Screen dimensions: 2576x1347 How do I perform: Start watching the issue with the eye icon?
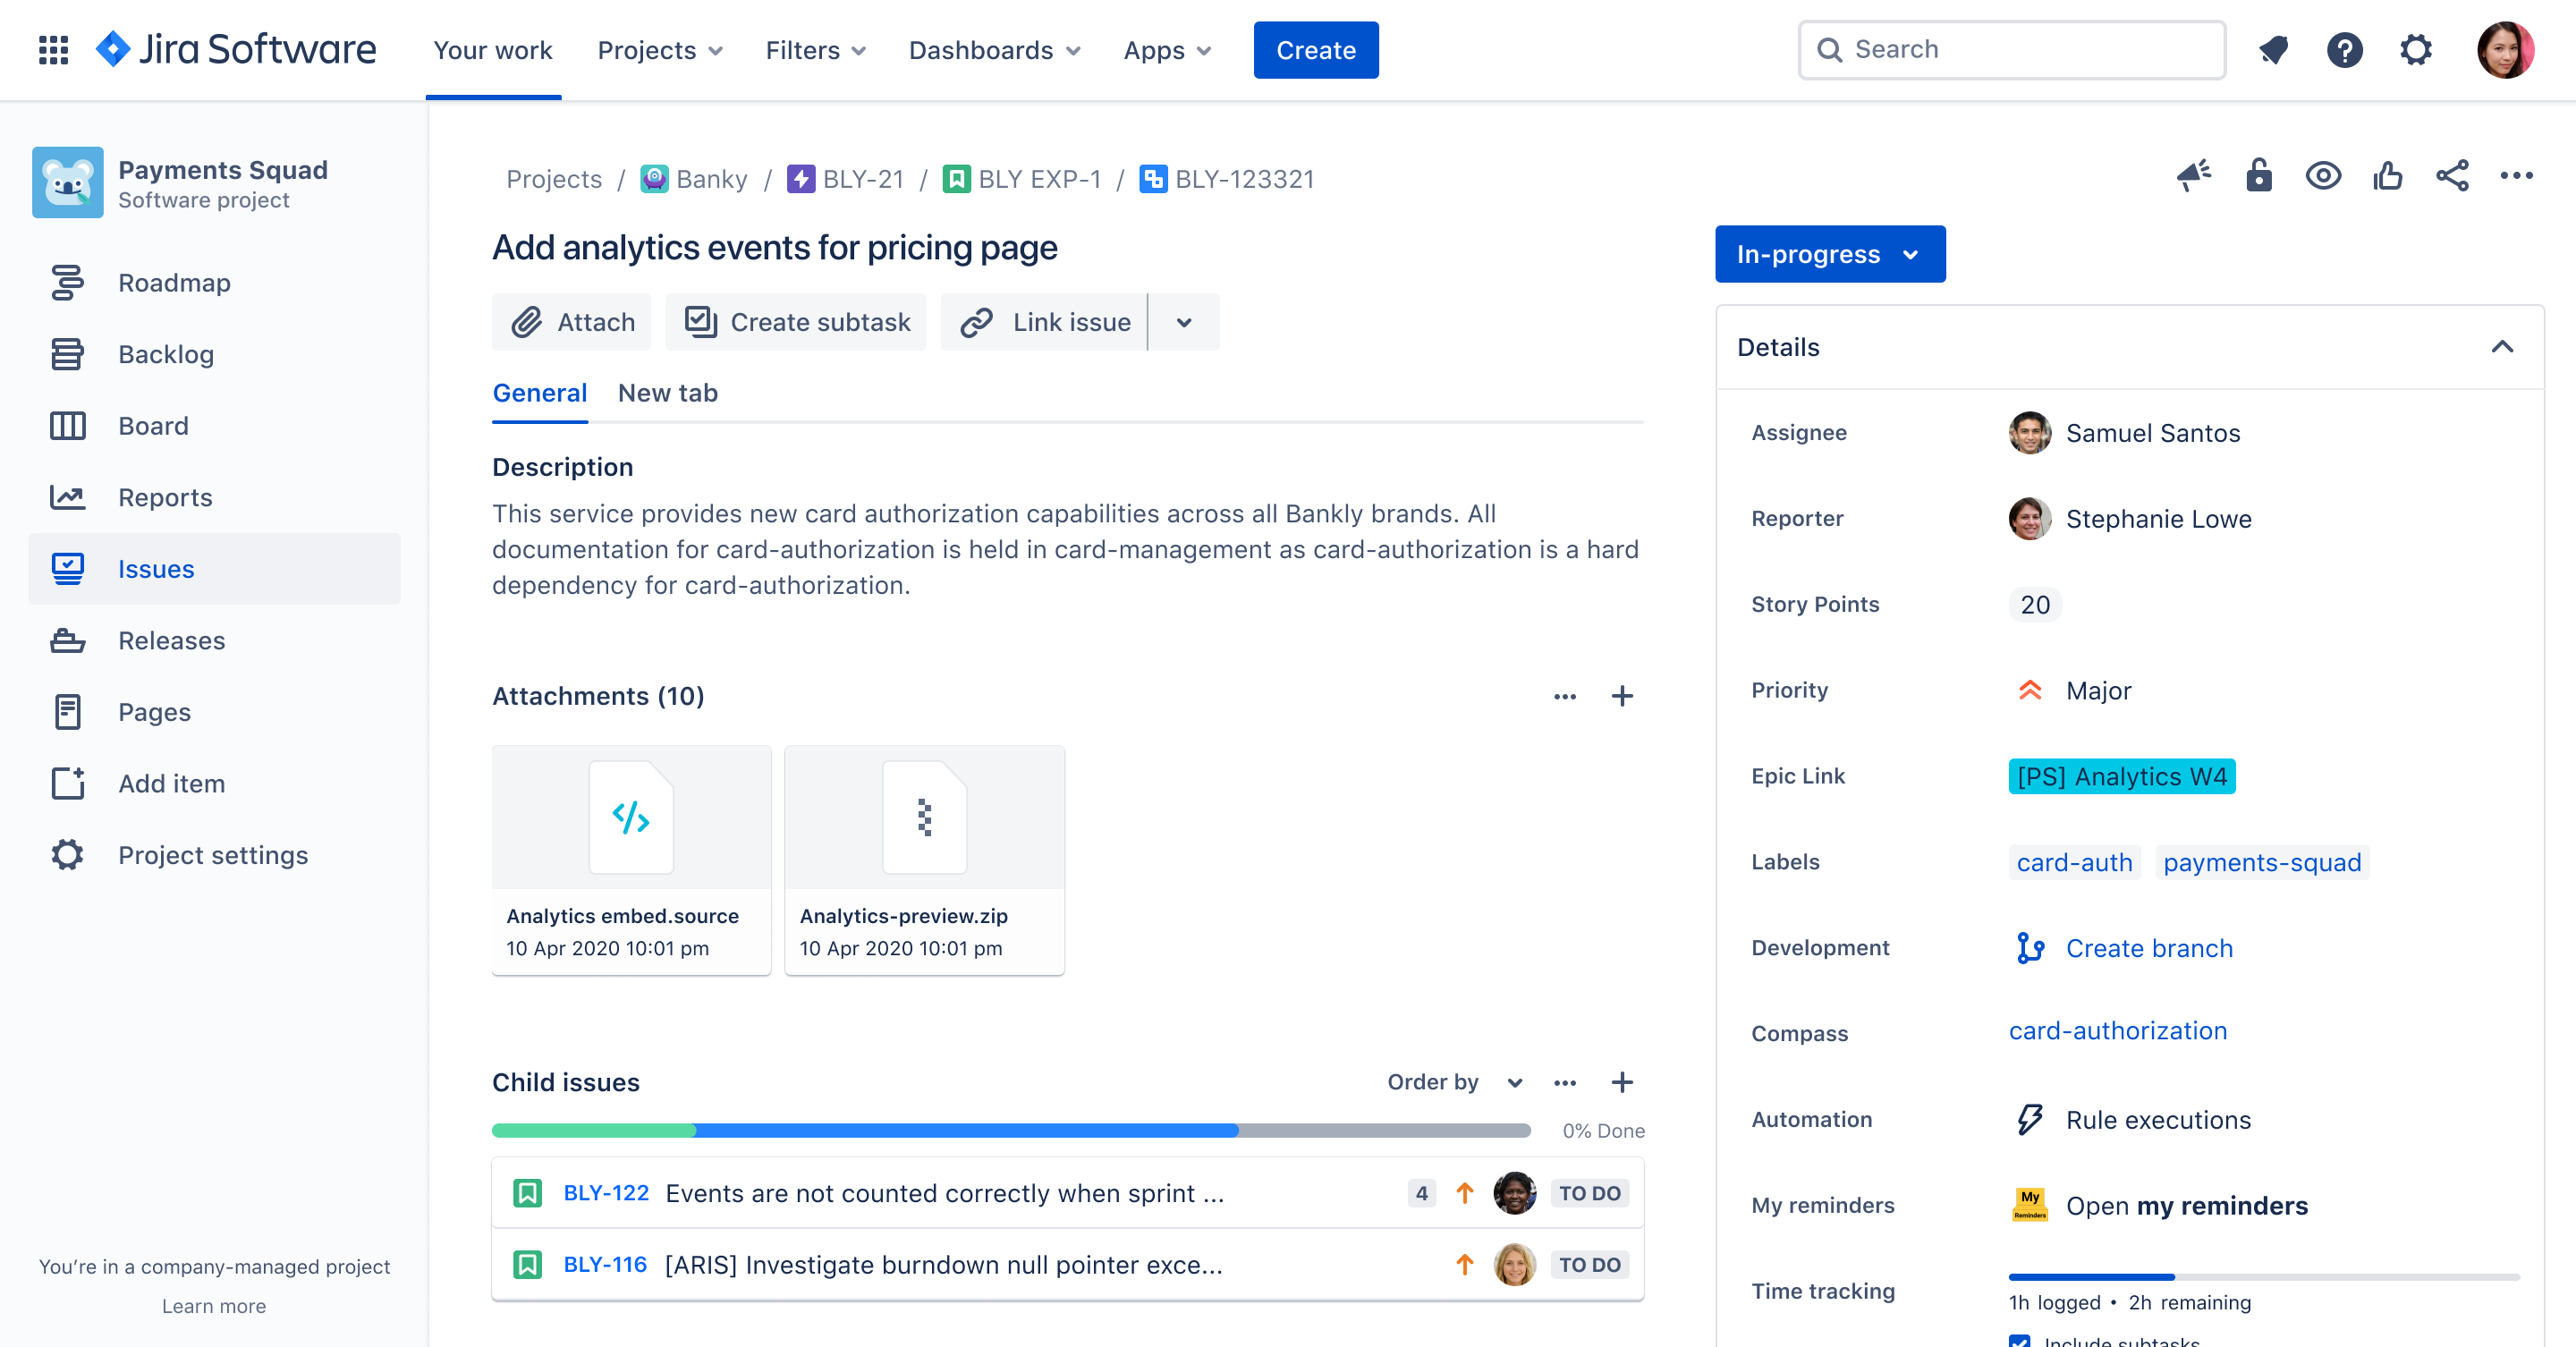pos(2324,176)
